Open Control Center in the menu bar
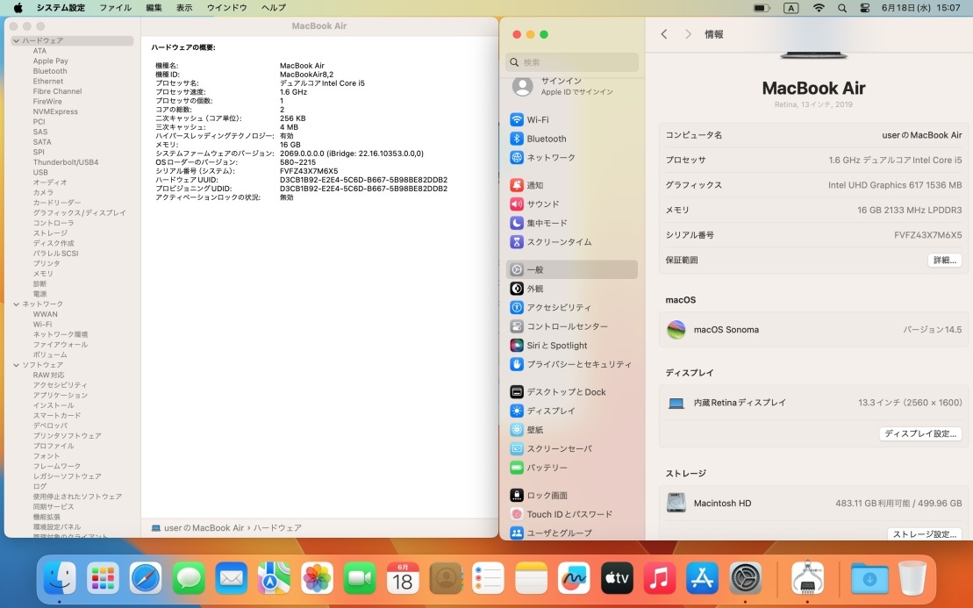The height and width of the screenshot is (608, 973). click(x=864, y=8)
